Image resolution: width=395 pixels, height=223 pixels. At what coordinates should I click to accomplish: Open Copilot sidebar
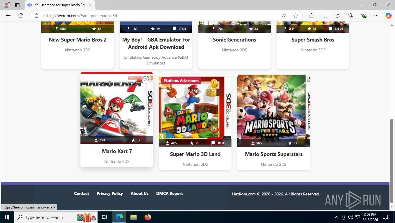pos(388,16)
